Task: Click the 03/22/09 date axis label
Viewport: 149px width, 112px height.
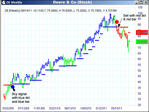Action: point(8,108)
